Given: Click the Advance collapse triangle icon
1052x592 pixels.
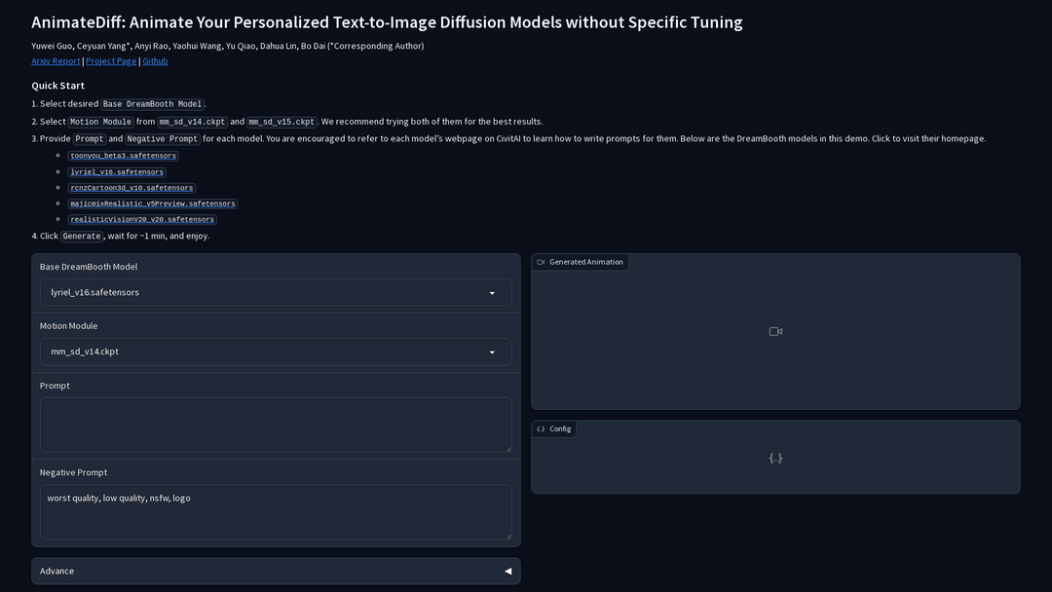Looking at the screenshot, I should coord(507,572).
